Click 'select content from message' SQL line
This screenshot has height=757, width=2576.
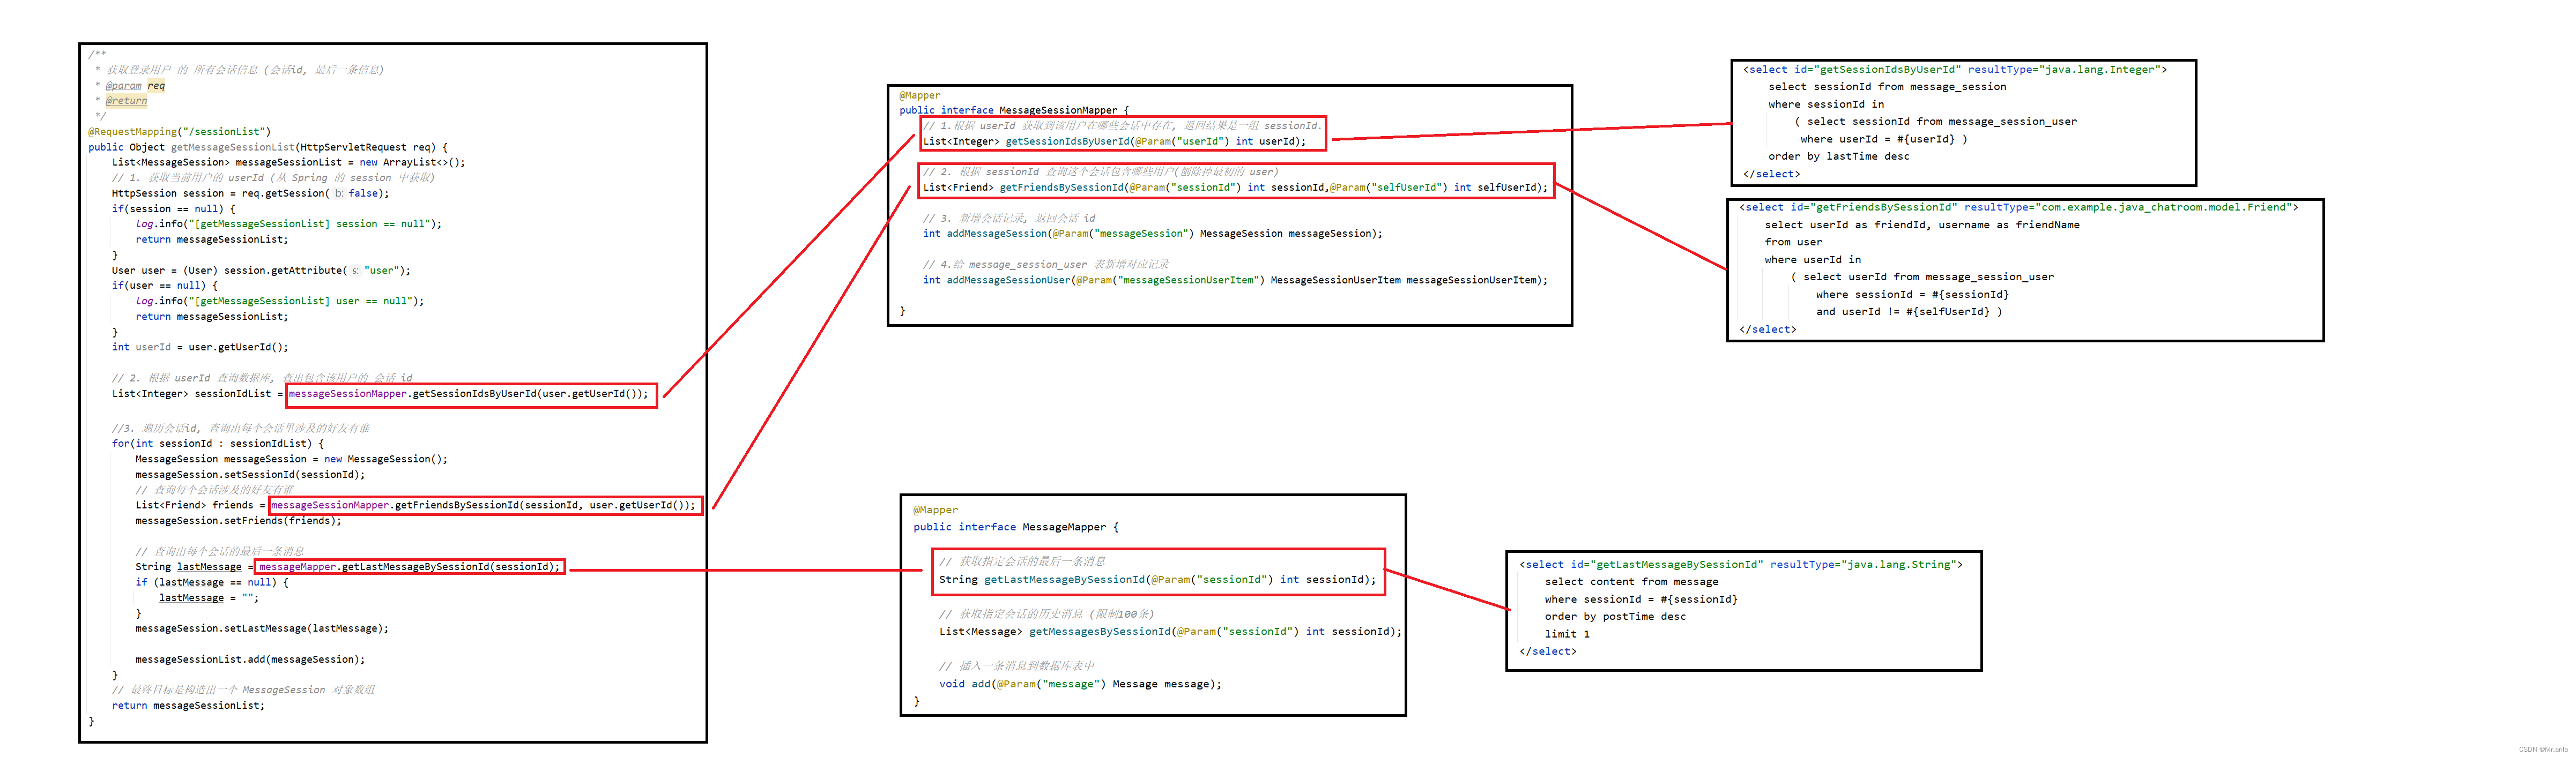[1631, 582]
